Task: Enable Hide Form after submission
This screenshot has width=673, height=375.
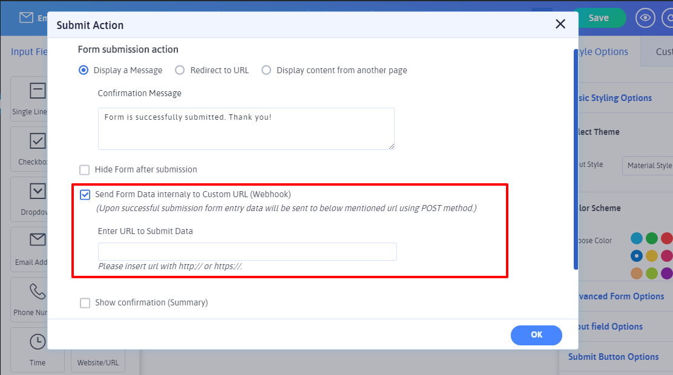Action: tap(85, 170)
